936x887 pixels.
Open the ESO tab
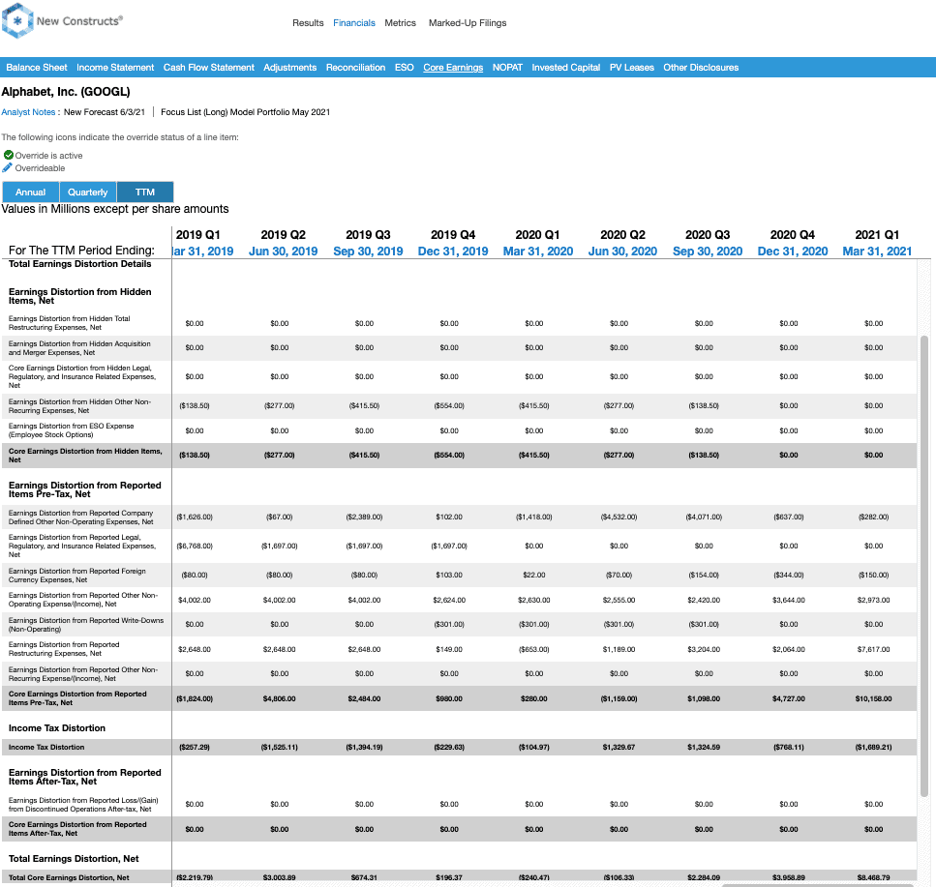pos(405,68)
